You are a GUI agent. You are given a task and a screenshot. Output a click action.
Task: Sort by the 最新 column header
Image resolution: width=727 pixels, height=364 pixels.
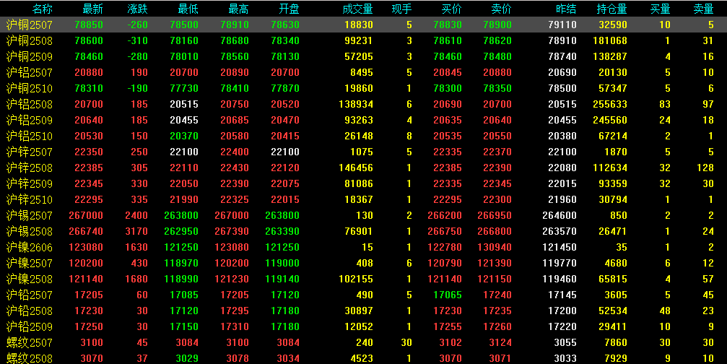(92, 9)
